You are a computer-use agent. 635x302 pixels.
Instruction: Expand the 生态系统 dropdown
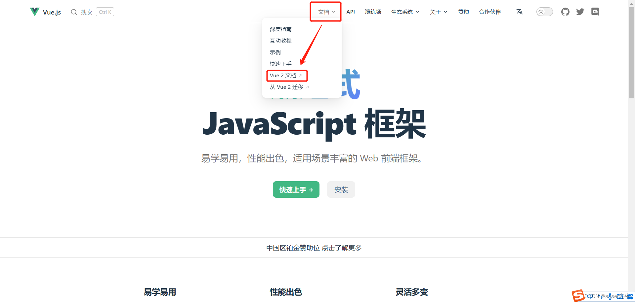[x=405, y=12]
